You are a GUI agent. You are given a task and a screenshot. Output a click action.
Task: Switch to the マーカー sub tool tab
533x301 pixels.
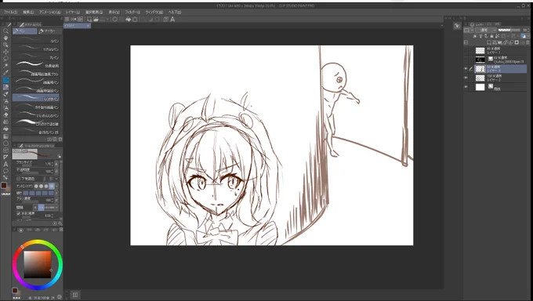pos(49,31)
